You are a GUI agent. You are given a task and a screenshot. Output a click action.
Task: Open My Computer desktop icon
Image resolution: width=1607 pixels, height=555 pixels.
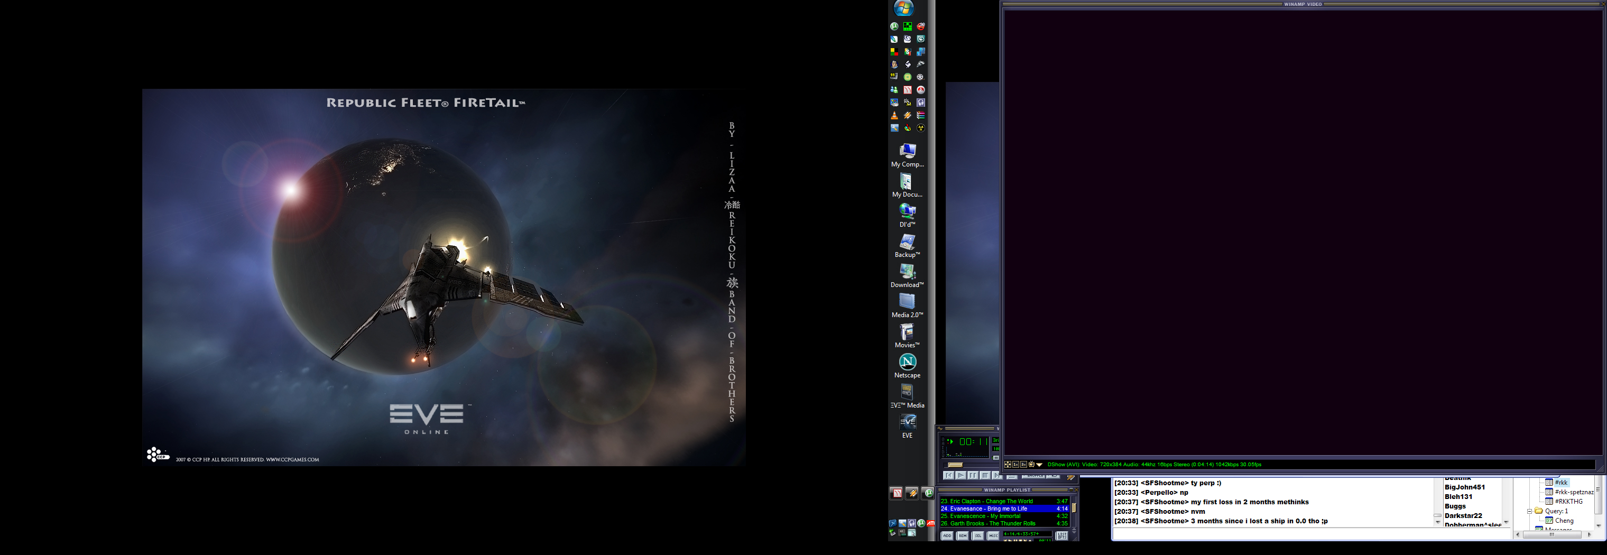point(908,155)
